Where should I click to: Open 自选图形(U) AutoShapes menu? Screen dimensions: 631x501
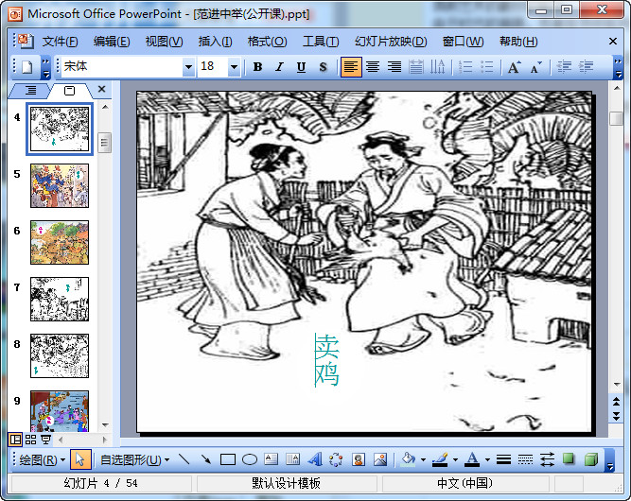pos(135,459)
